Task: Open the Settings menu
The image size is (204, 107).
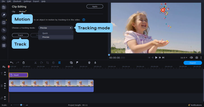Action: 27,1
